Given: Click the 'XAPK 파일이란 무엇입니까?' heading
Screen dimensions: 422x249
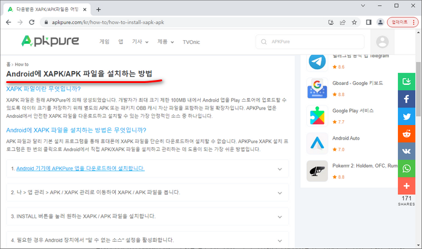Looking at the screenshot, I should coord(43,89).
